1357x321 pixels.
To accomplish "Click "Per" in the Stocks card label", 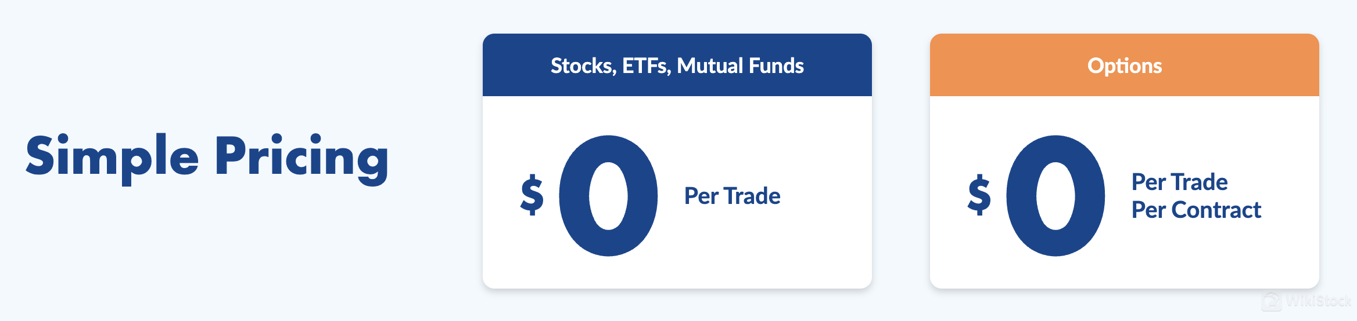I will pos(701,196).
